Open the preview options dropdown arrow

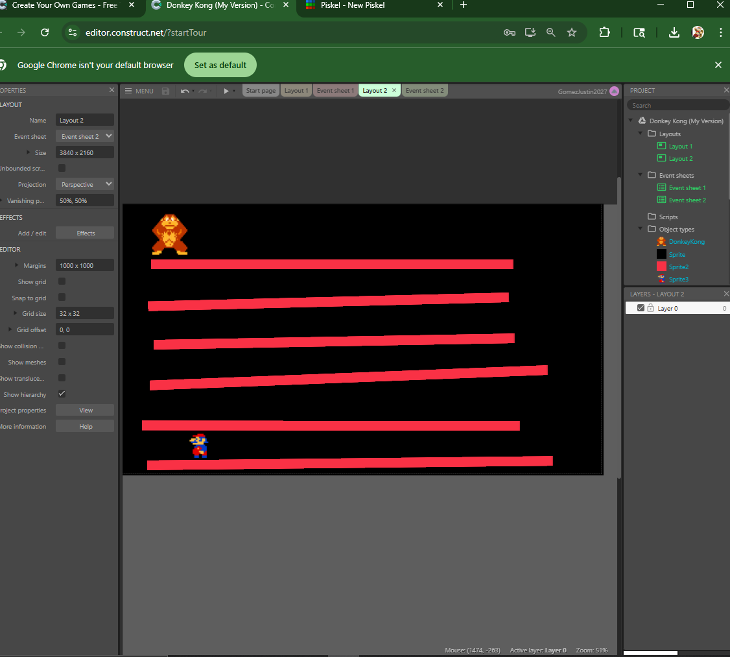(234, 91)
